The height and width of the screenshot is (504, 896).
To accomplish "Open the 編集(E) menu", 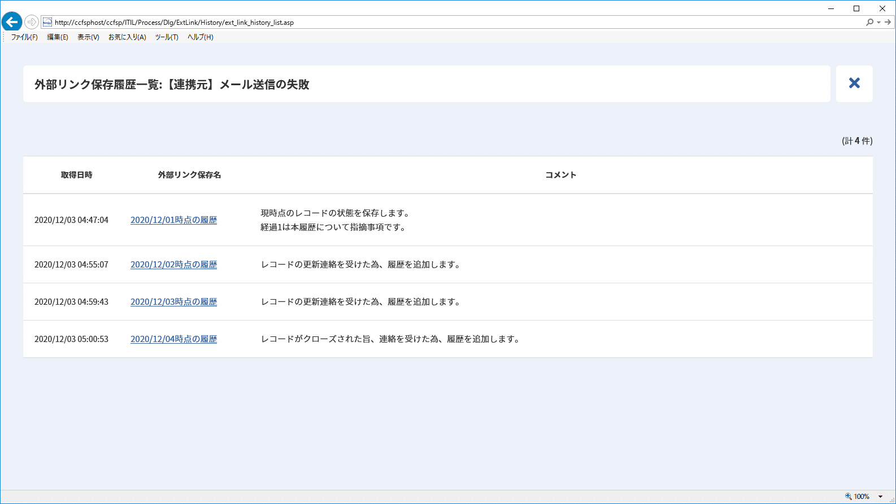I will click(57, 37).
